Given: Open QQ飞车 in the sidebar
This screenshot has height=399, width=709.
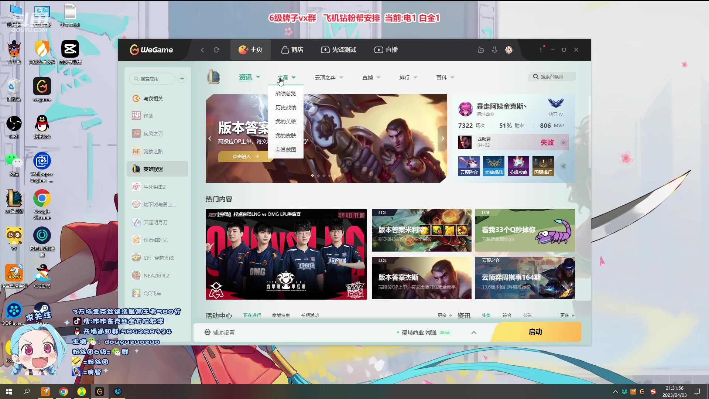Looking at the screenshot, I should click(x=157, y=293).
